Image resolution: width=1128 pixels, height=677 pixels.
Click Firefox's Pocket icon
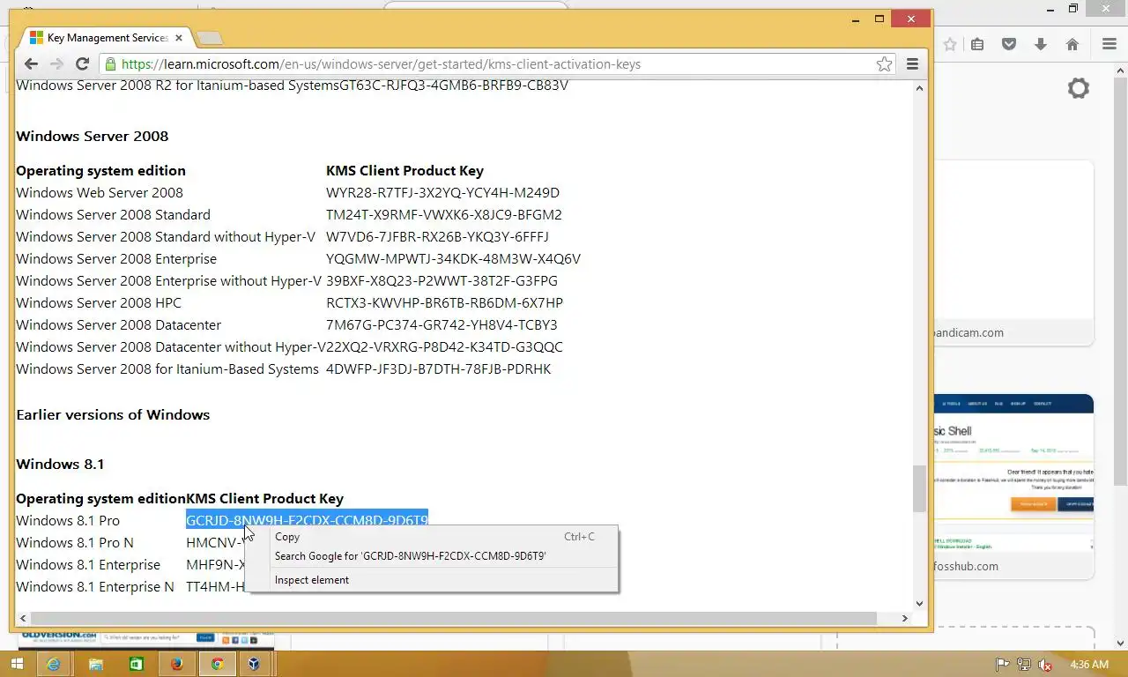1009,44
